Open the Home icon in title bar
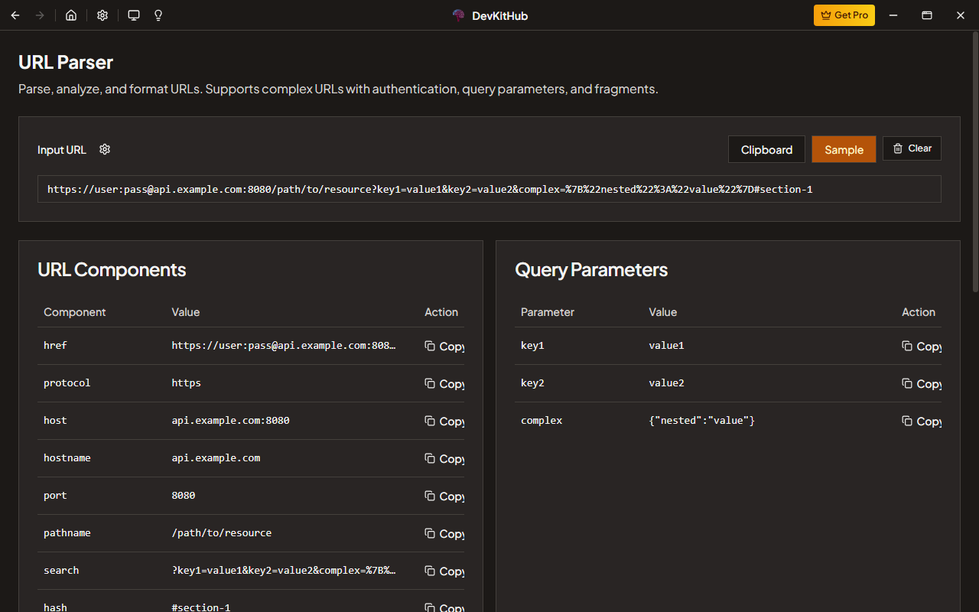Image resolution: width=979 pixels, height=612 pixels. (x=71, y=15)
